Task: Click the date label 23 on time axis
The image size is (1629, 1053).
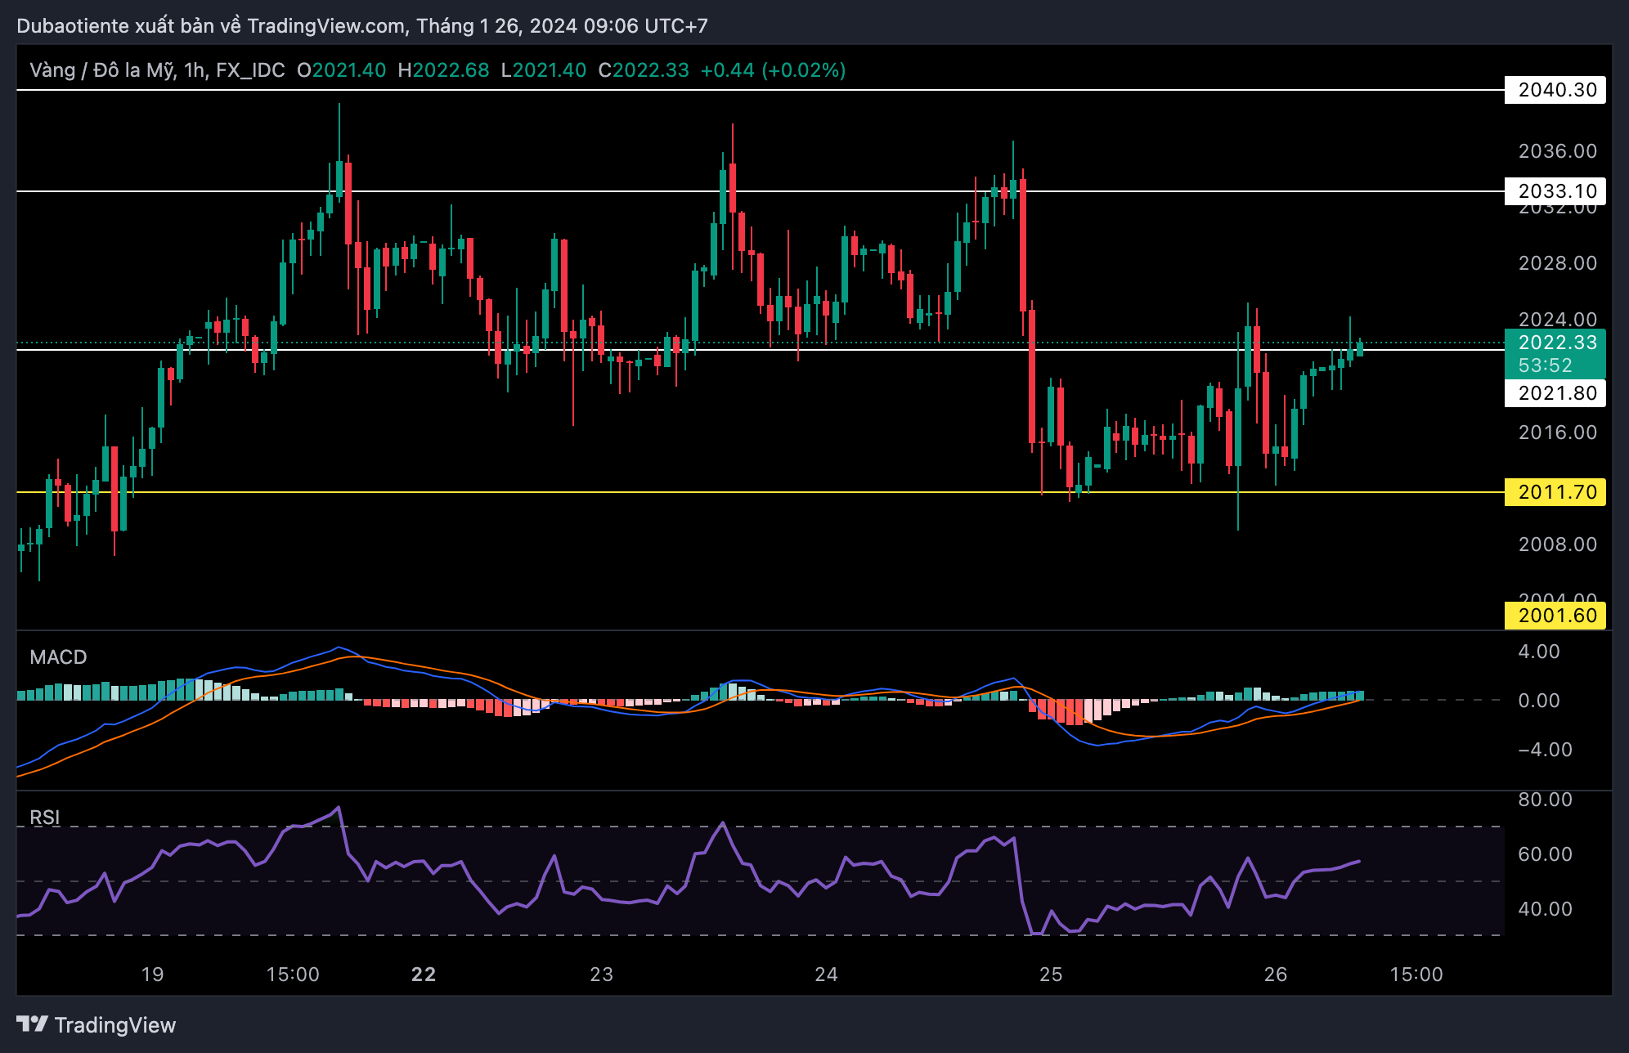Action: pyautogui.click(x=602, y=975)
